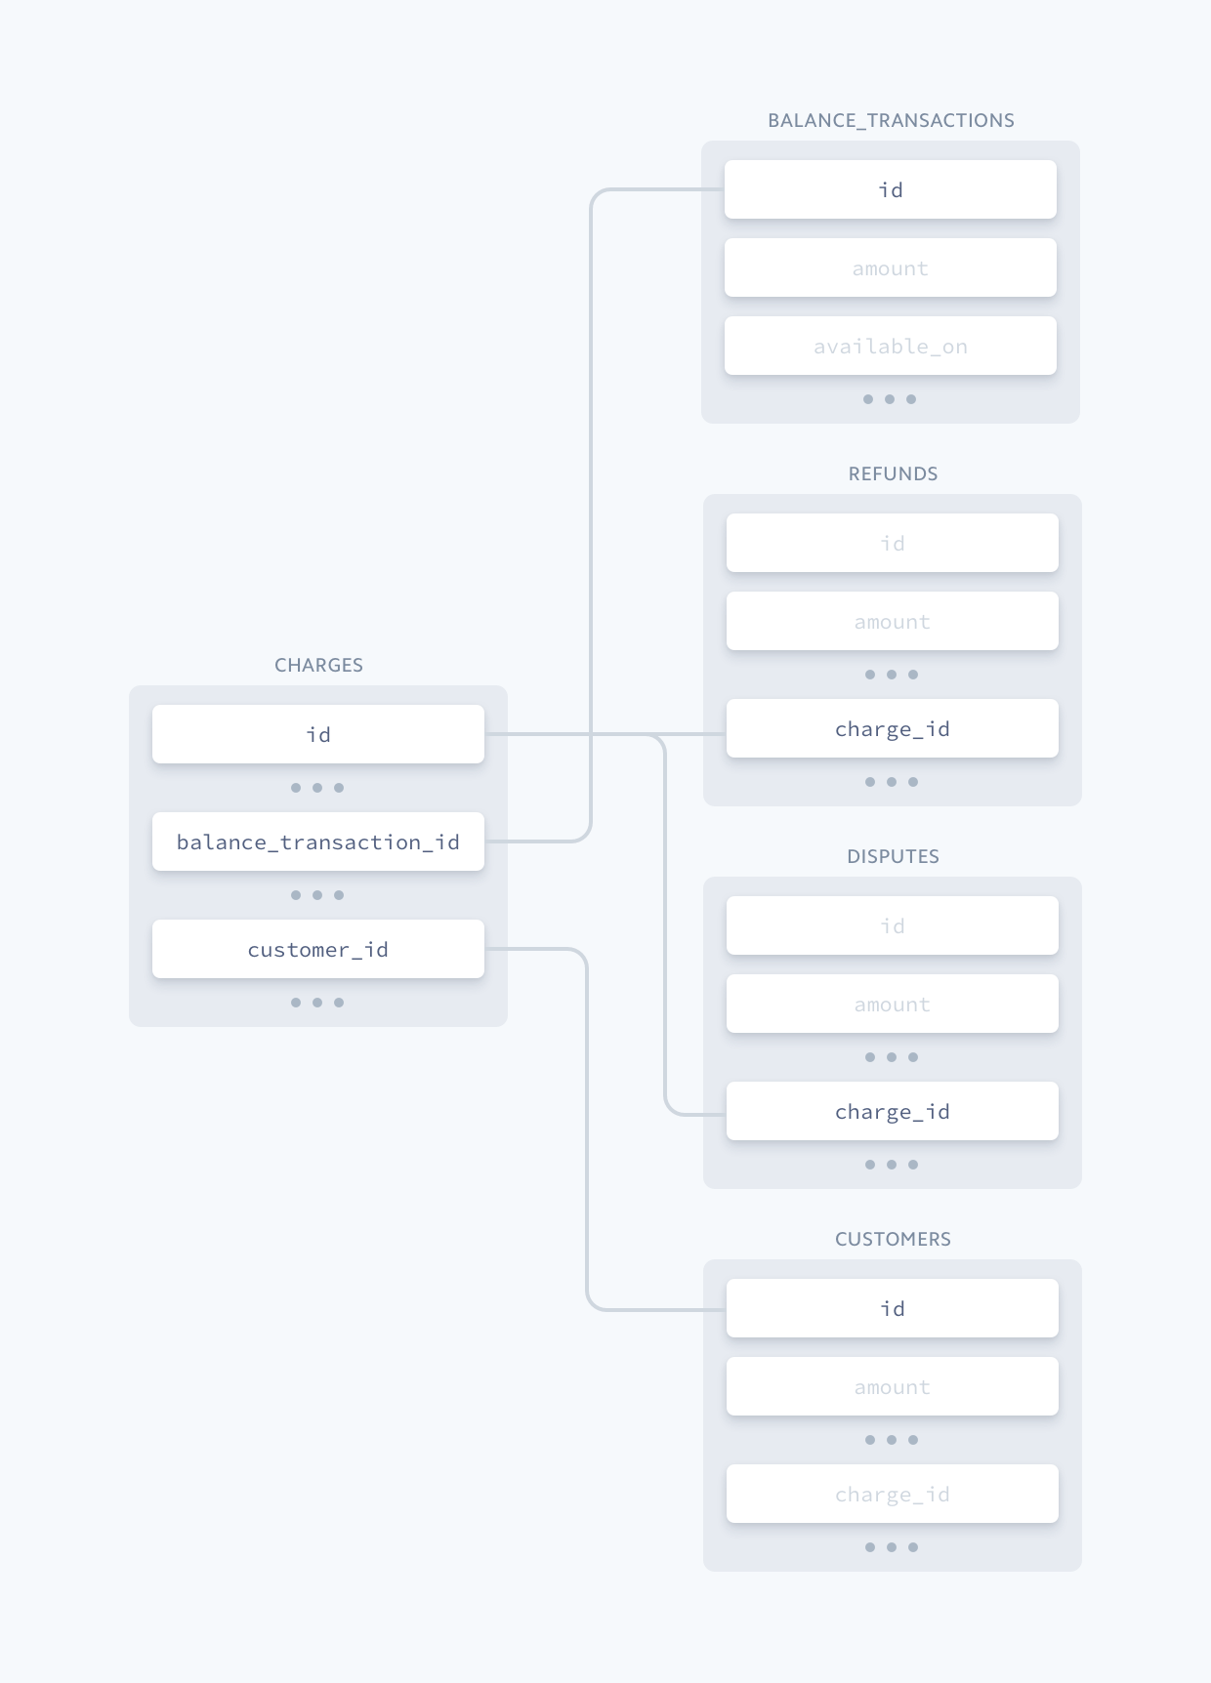1211x1683 pixels.
Task: Select charge_id field in DISPUTES table
Action: pyautogui.click(x=893, y=1111)
